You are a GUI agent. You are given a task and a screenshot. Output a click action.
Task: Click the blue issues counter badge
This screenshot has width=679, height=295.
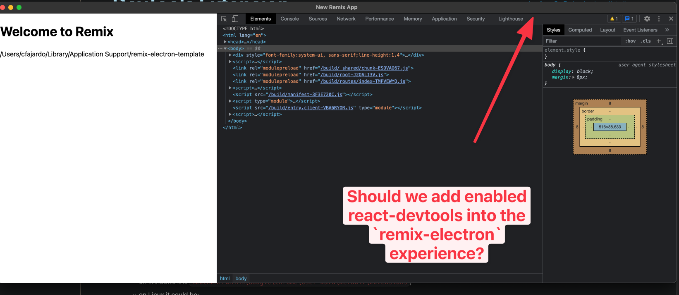pos(629,19)
